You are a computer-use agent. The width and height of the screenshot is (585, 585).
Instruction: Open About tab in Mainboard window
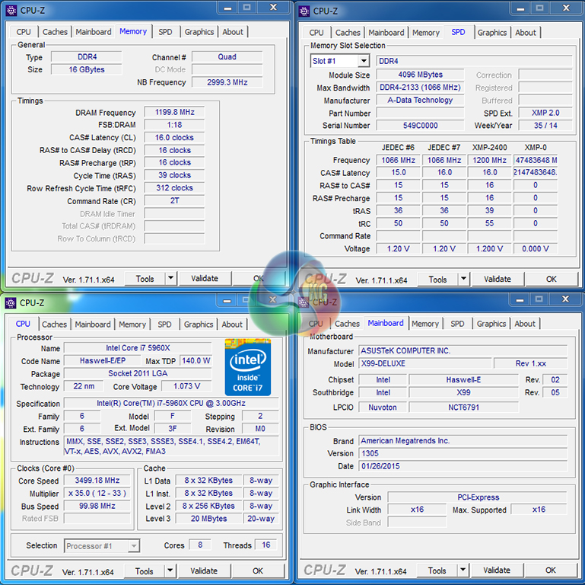(x=525, y=324)
